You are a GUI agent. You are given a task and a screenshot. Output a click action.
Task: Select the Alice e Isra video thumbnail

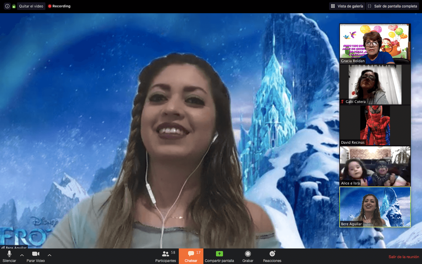(x=375, y=166)
